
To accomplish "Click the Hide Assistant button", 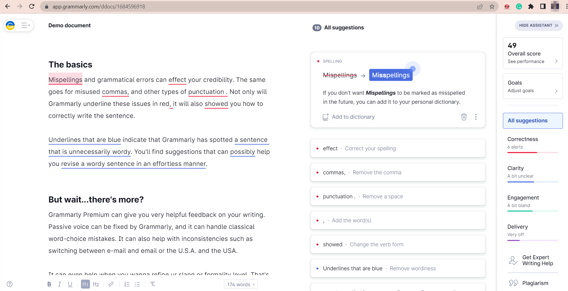I will [x=539, y=25].
